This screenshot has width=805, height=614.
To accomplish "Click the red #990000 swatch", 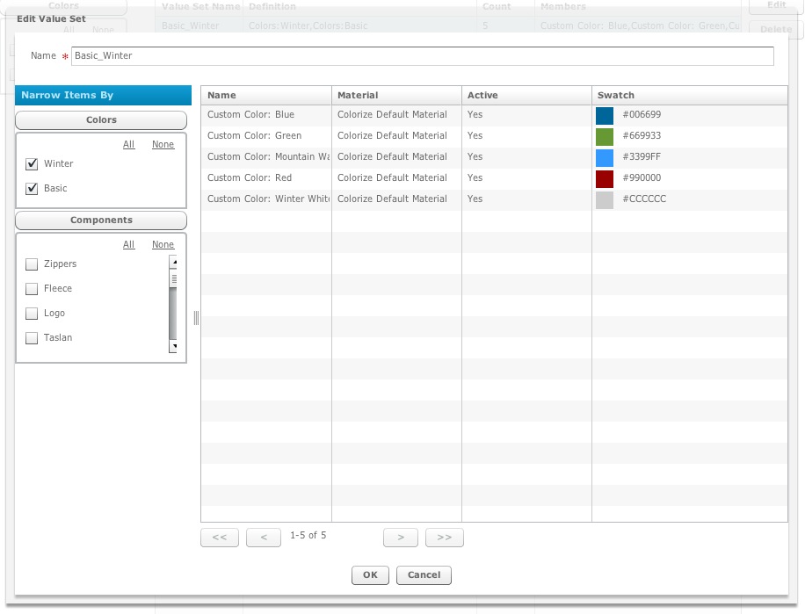I will coord(606,177).
